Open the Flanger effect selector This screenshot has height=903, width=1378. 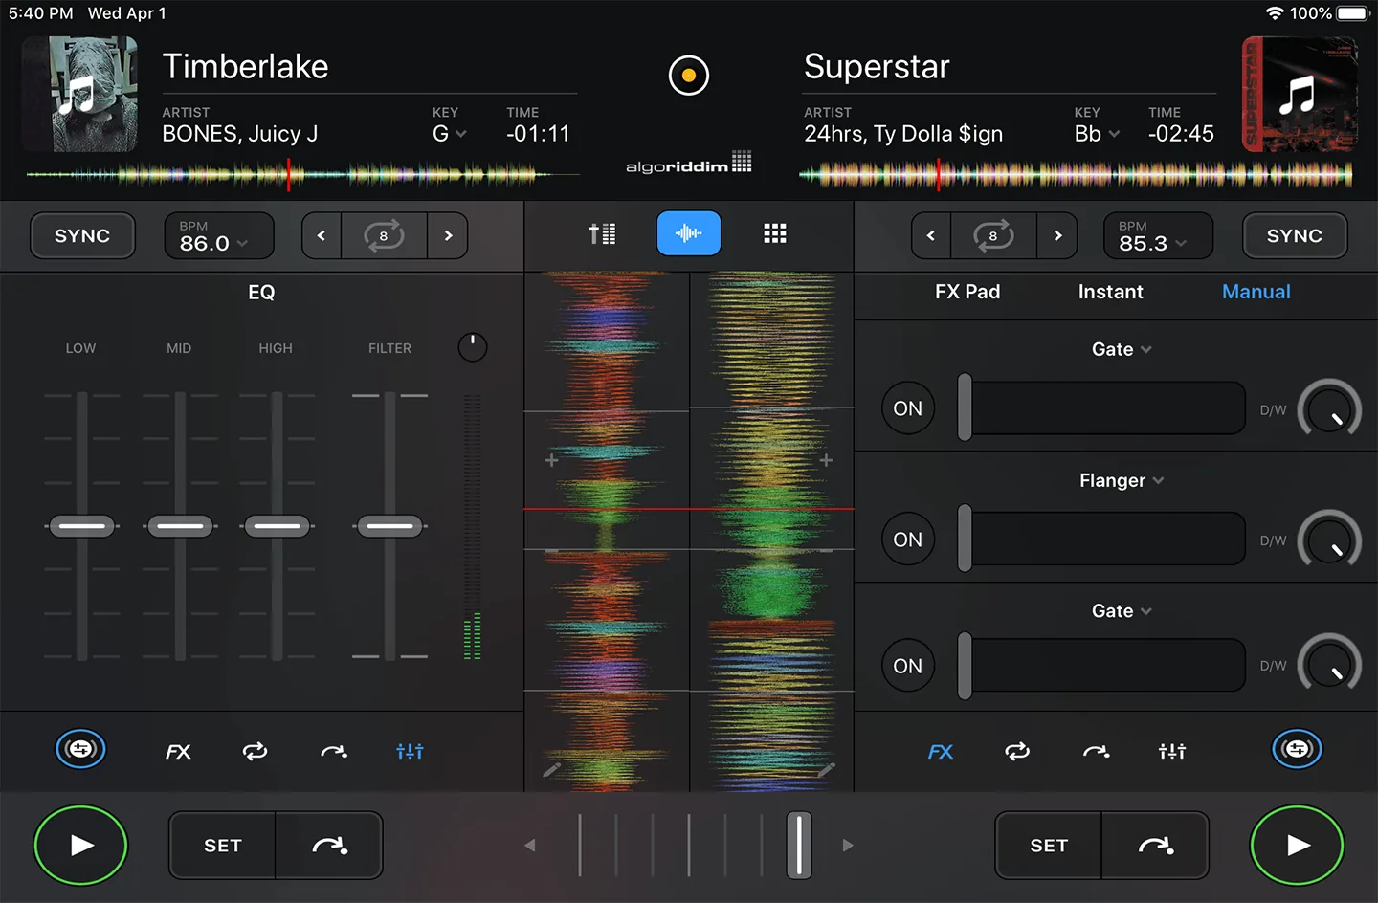1122,480
